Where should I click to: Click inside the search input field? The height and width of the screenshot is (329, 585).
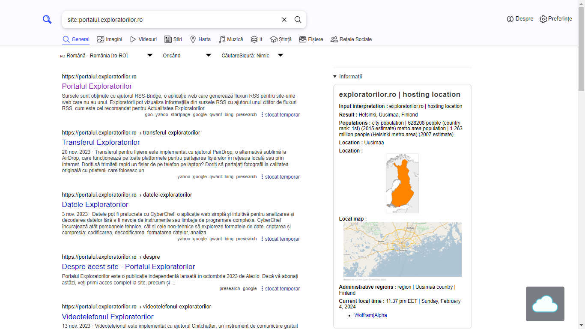pos(171,19)
